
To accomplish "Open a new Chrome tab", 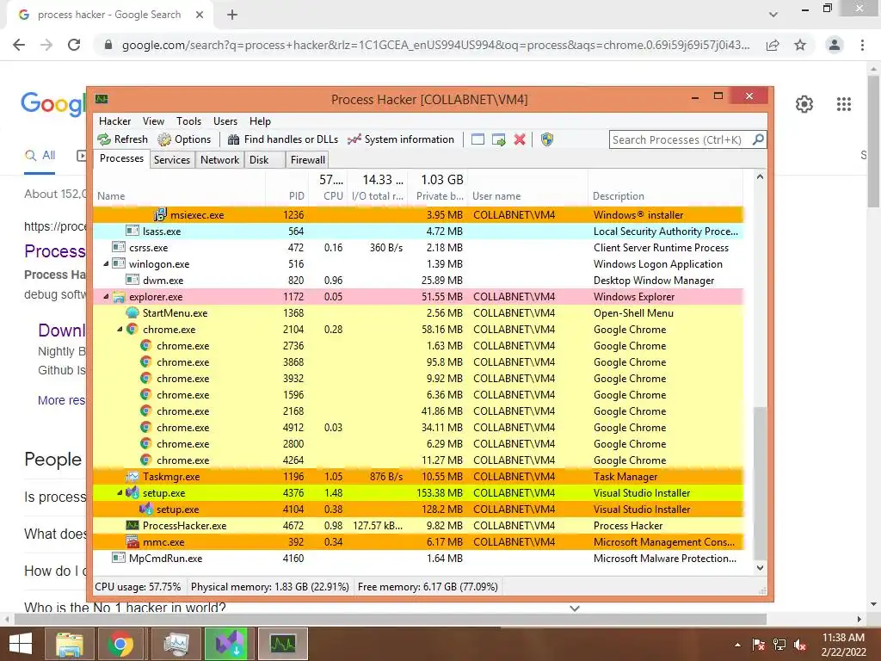I will click(x=232, y=15).
